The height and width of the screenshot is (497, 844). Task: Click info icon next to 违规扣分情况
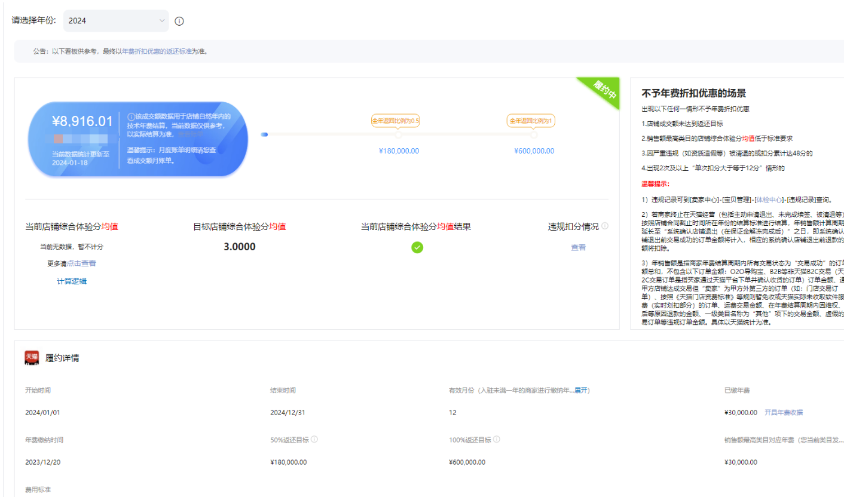point(605,226)
